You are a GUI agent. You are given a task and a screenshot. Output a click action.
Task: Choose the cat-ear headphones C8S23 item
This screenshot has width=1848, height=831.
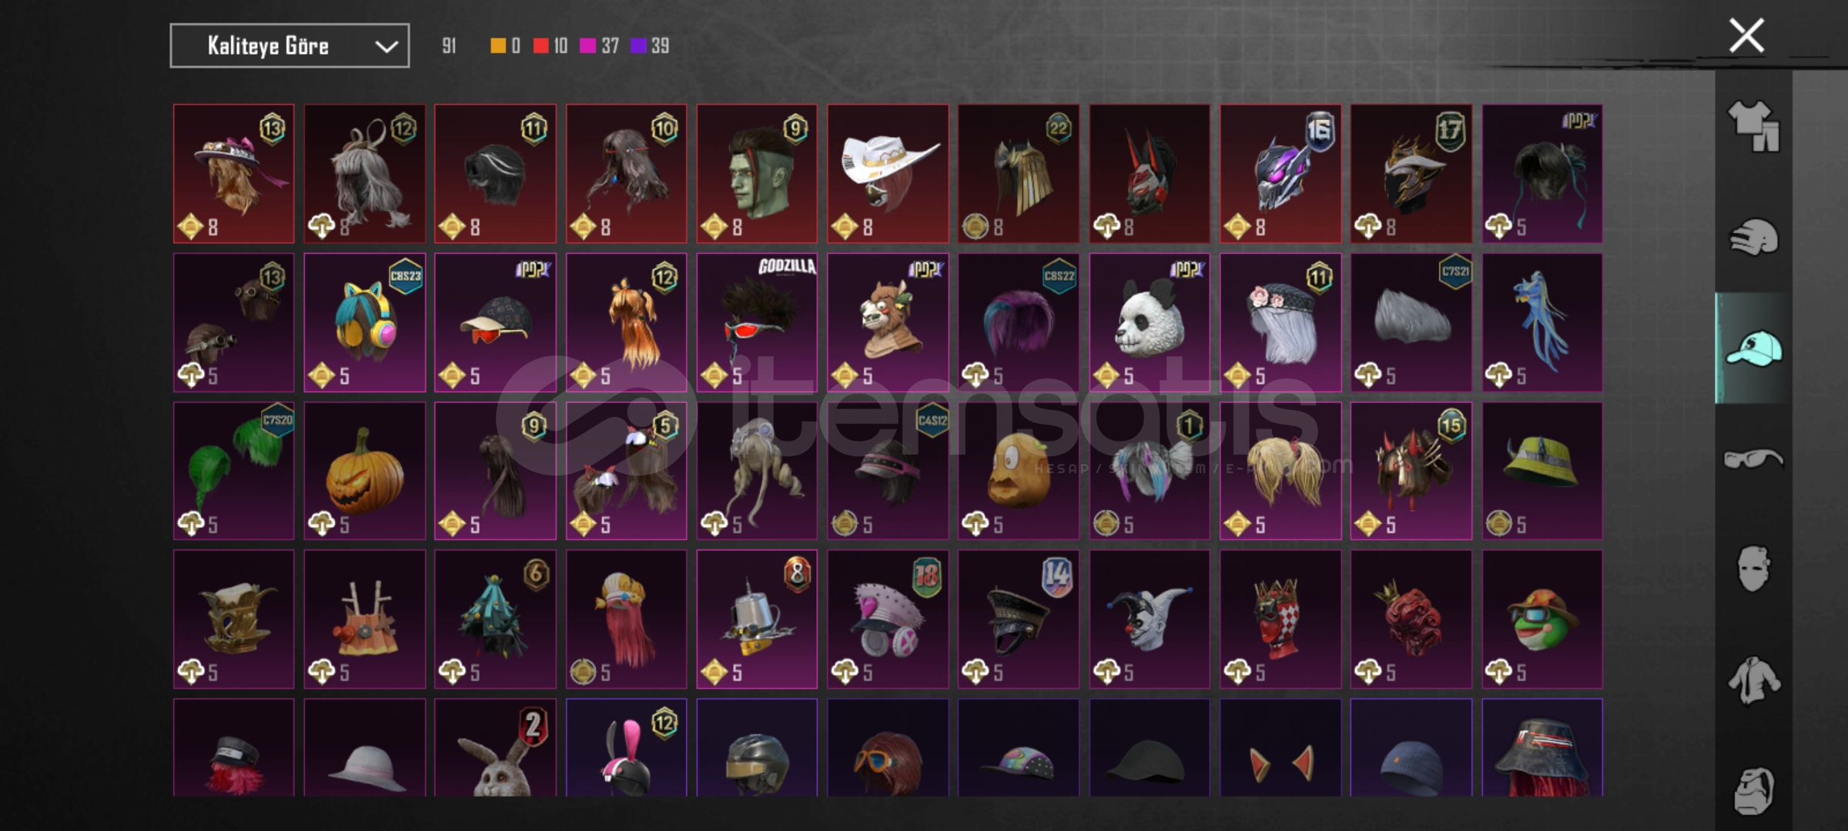point(364,322)
